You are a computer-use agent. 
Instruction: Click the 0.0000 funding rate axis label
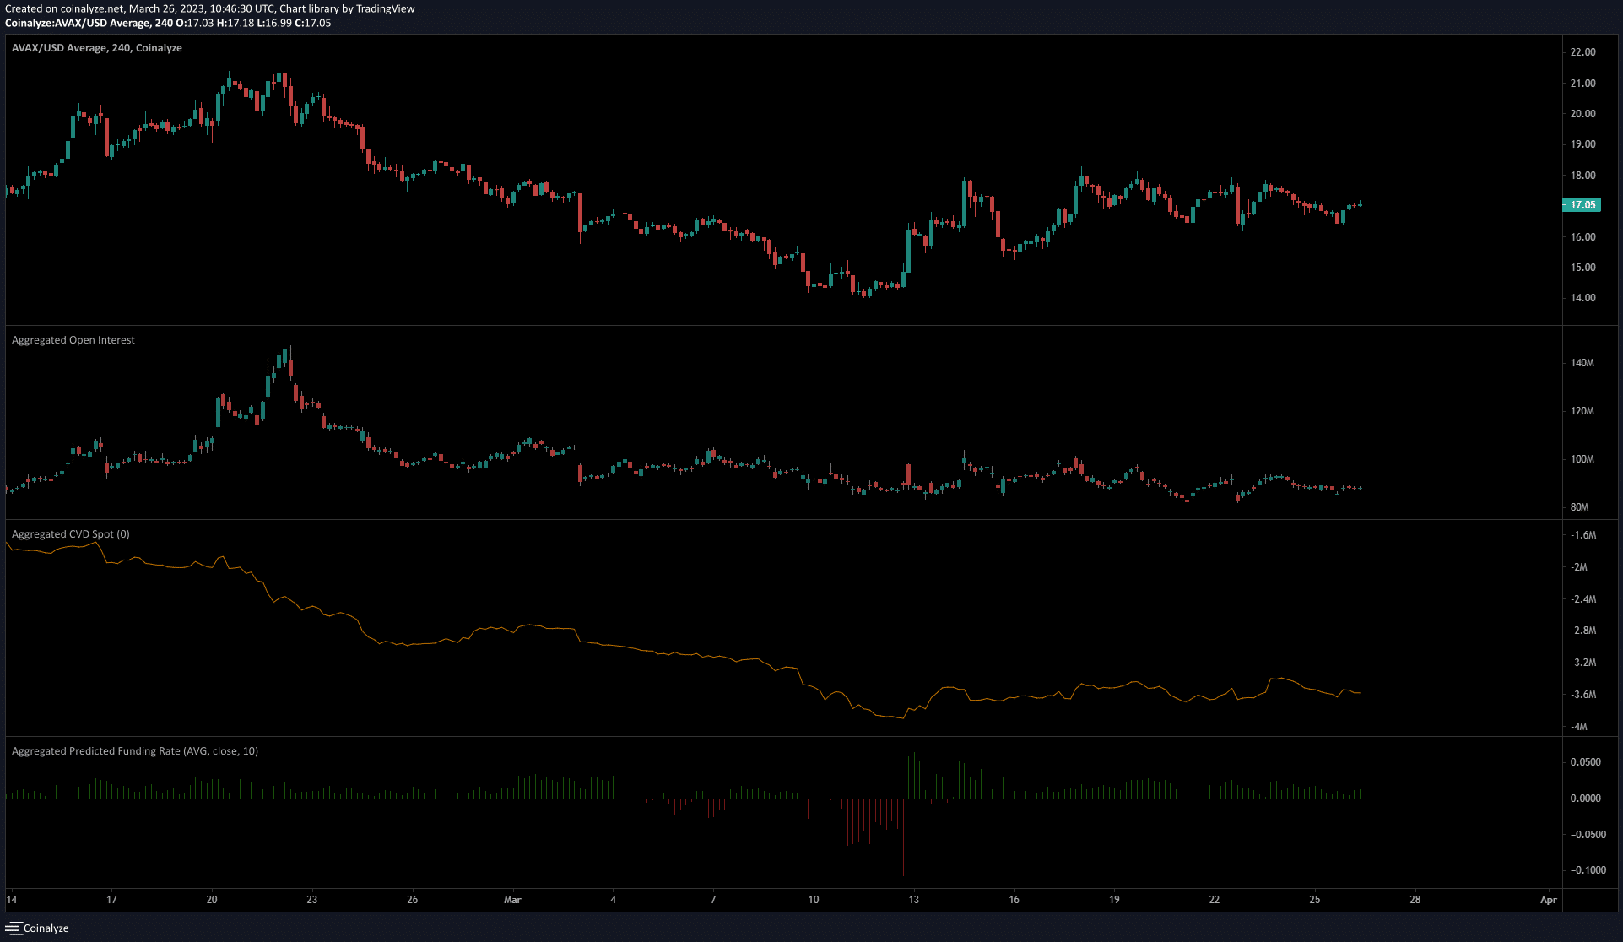pyautogui.click(x=1585, y=799)
